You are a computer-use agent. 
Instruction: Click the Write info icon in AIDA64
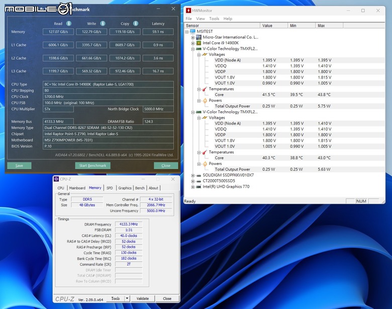point(103,24)
